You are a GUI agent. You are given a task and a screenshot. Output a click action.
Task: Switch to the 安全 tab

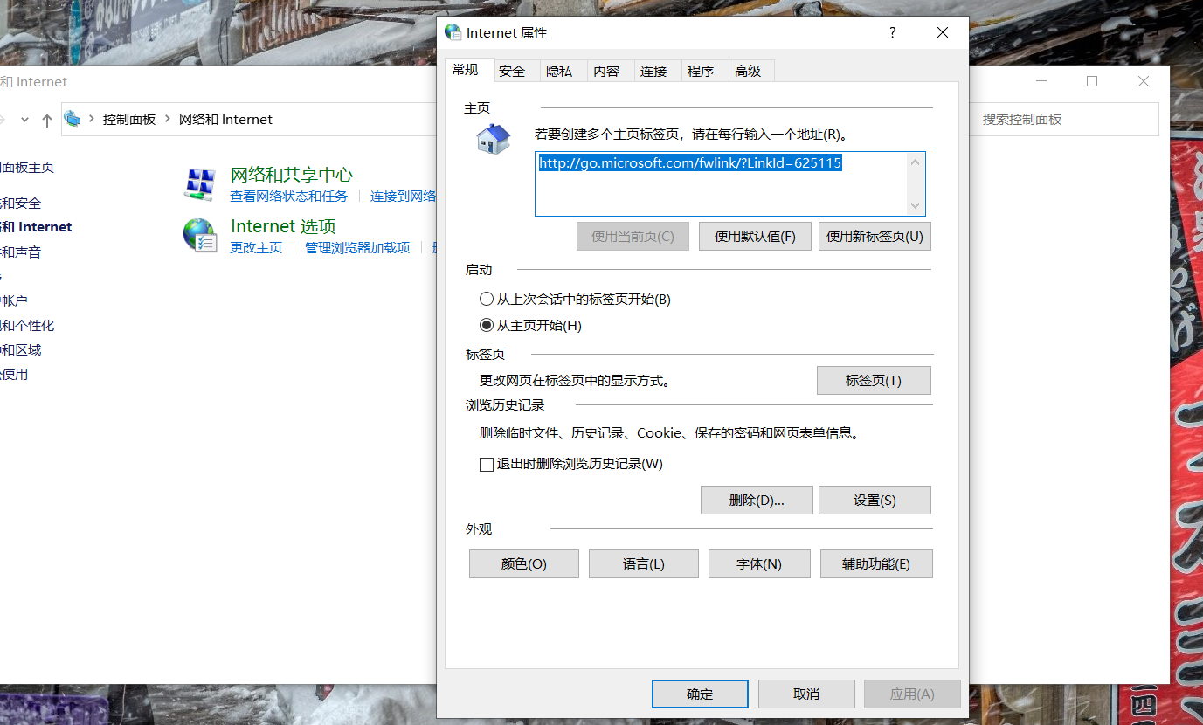(512, 72)
